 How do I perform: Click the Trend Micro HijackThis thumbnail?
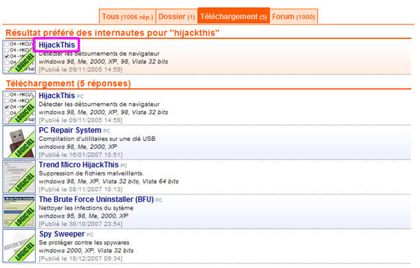coord(19,176)
